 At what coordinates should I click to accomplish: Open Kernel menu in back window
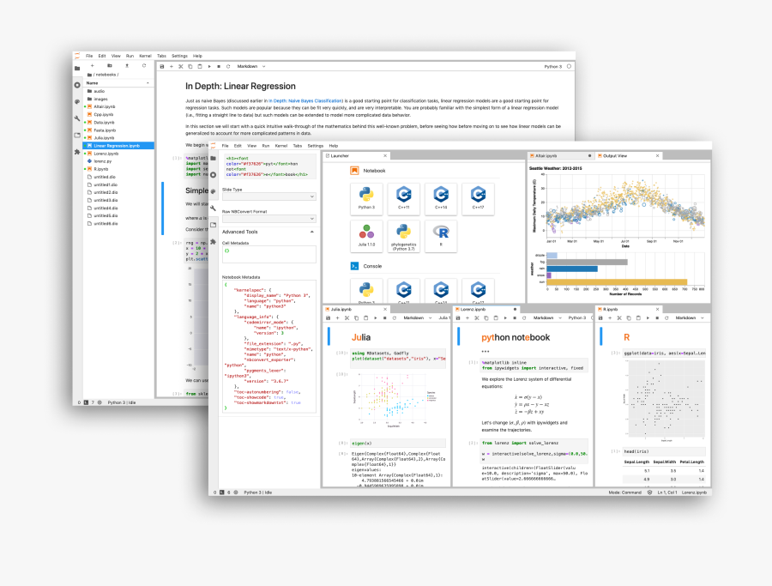[145, 56]
